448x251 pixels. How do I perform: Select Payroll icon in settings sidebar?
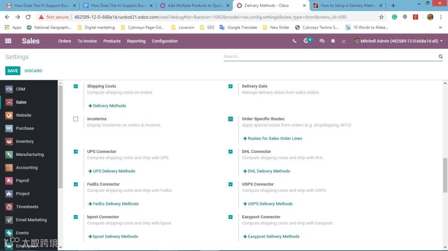click(9, 181)
